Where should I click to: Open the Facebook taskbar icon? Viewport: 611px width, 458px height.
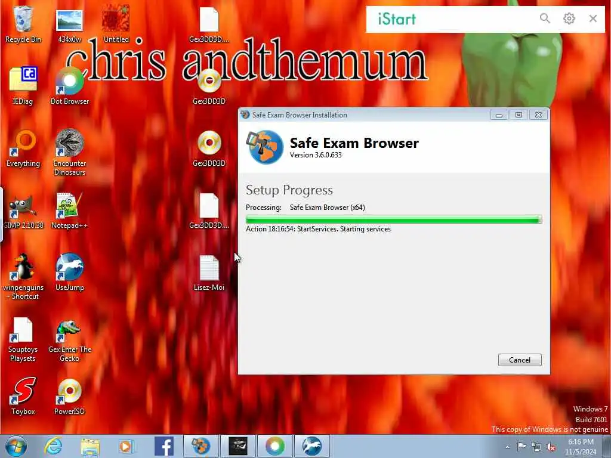point(163,446)
